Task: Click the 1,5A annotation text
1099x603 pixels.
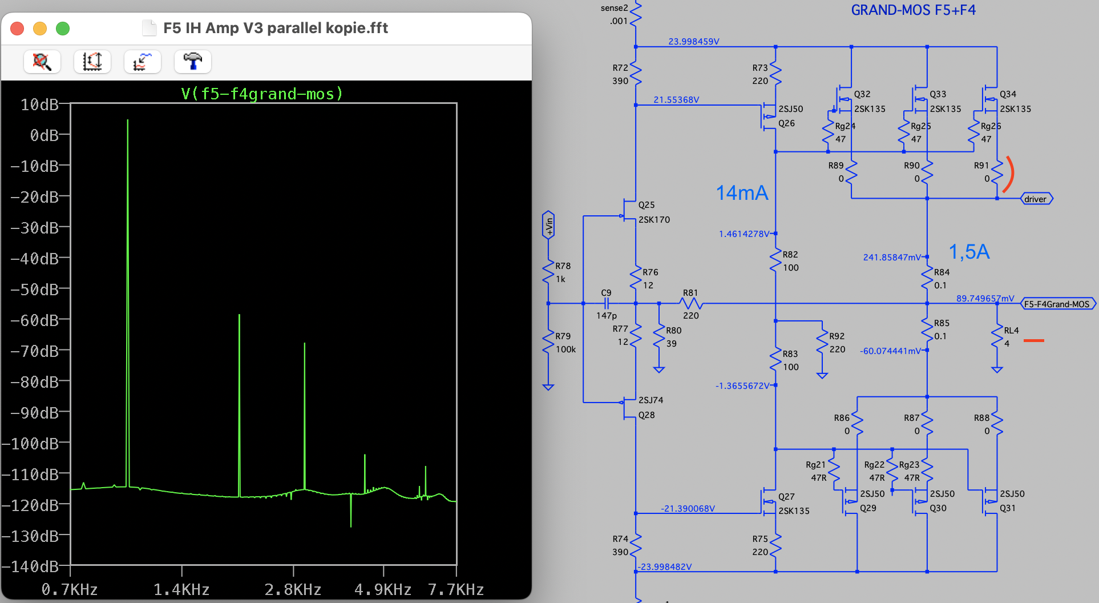Action: [969, 252]
